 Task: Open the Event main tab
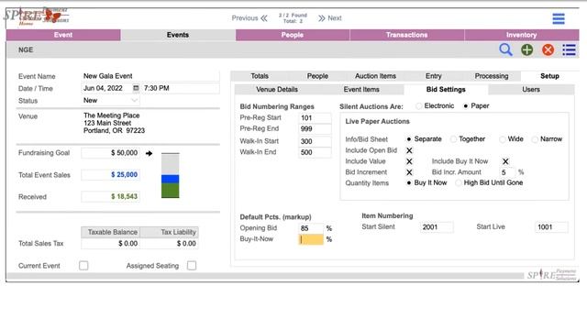click(x=63, y=35)
